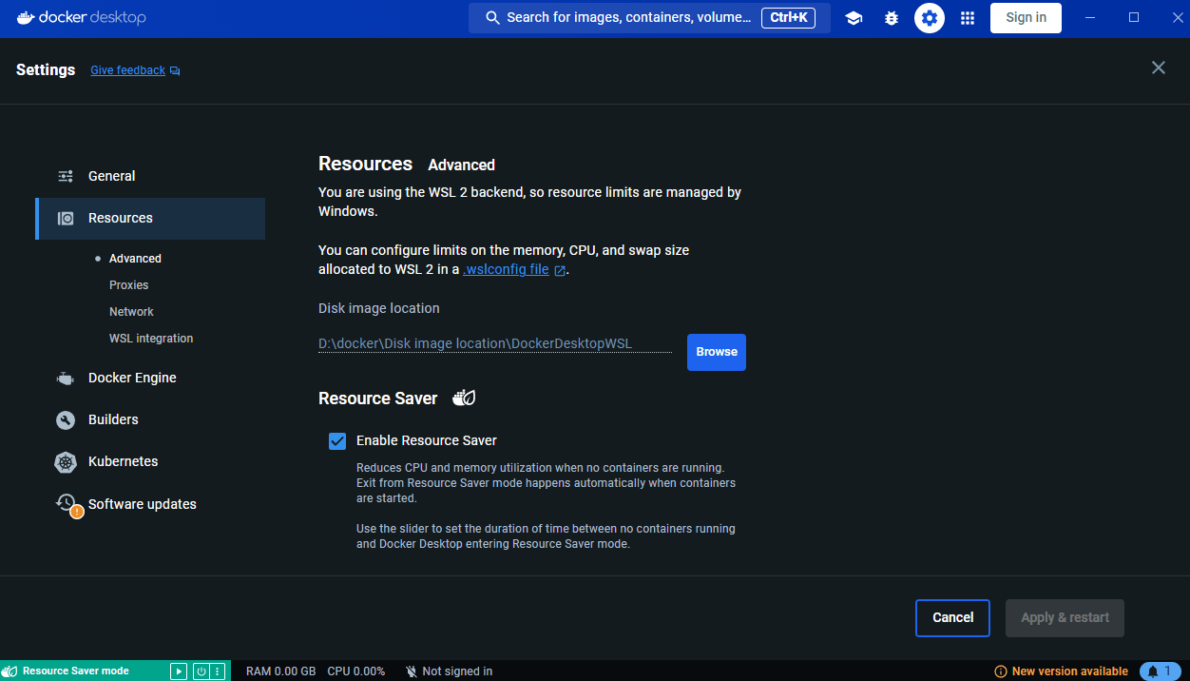This screenshot has height=681, width=1190.
Task: Click the CPU 0.00% status text
Action: [356, 671]
